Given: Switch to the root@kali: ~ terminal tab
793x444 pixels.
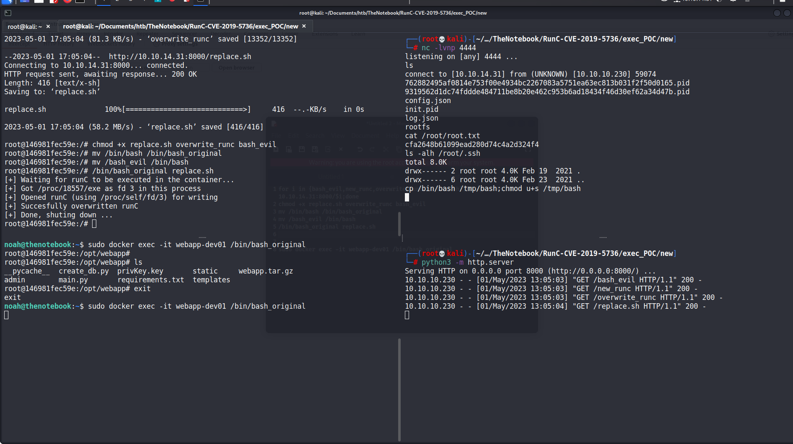Looking at the screenshot, I should pyautogui.click(x=25, y=26).
